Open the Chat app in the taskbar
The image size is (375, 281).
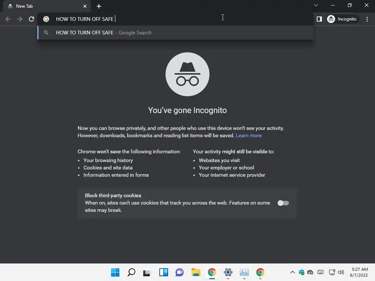coord(179,272)
